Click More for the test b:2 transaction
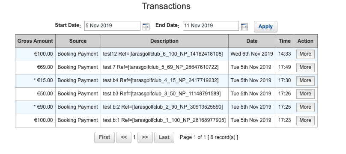Viewport: 346px width, 154px height. (x=305, y=107)
